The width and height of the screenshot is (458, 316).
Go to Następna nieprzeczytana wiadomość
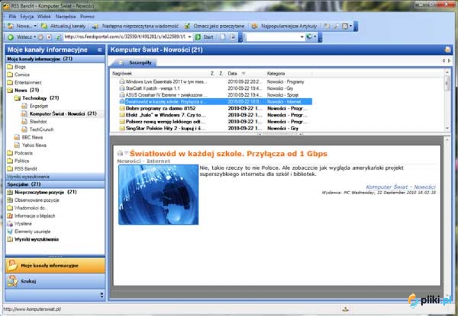click(x=136, y=26)
